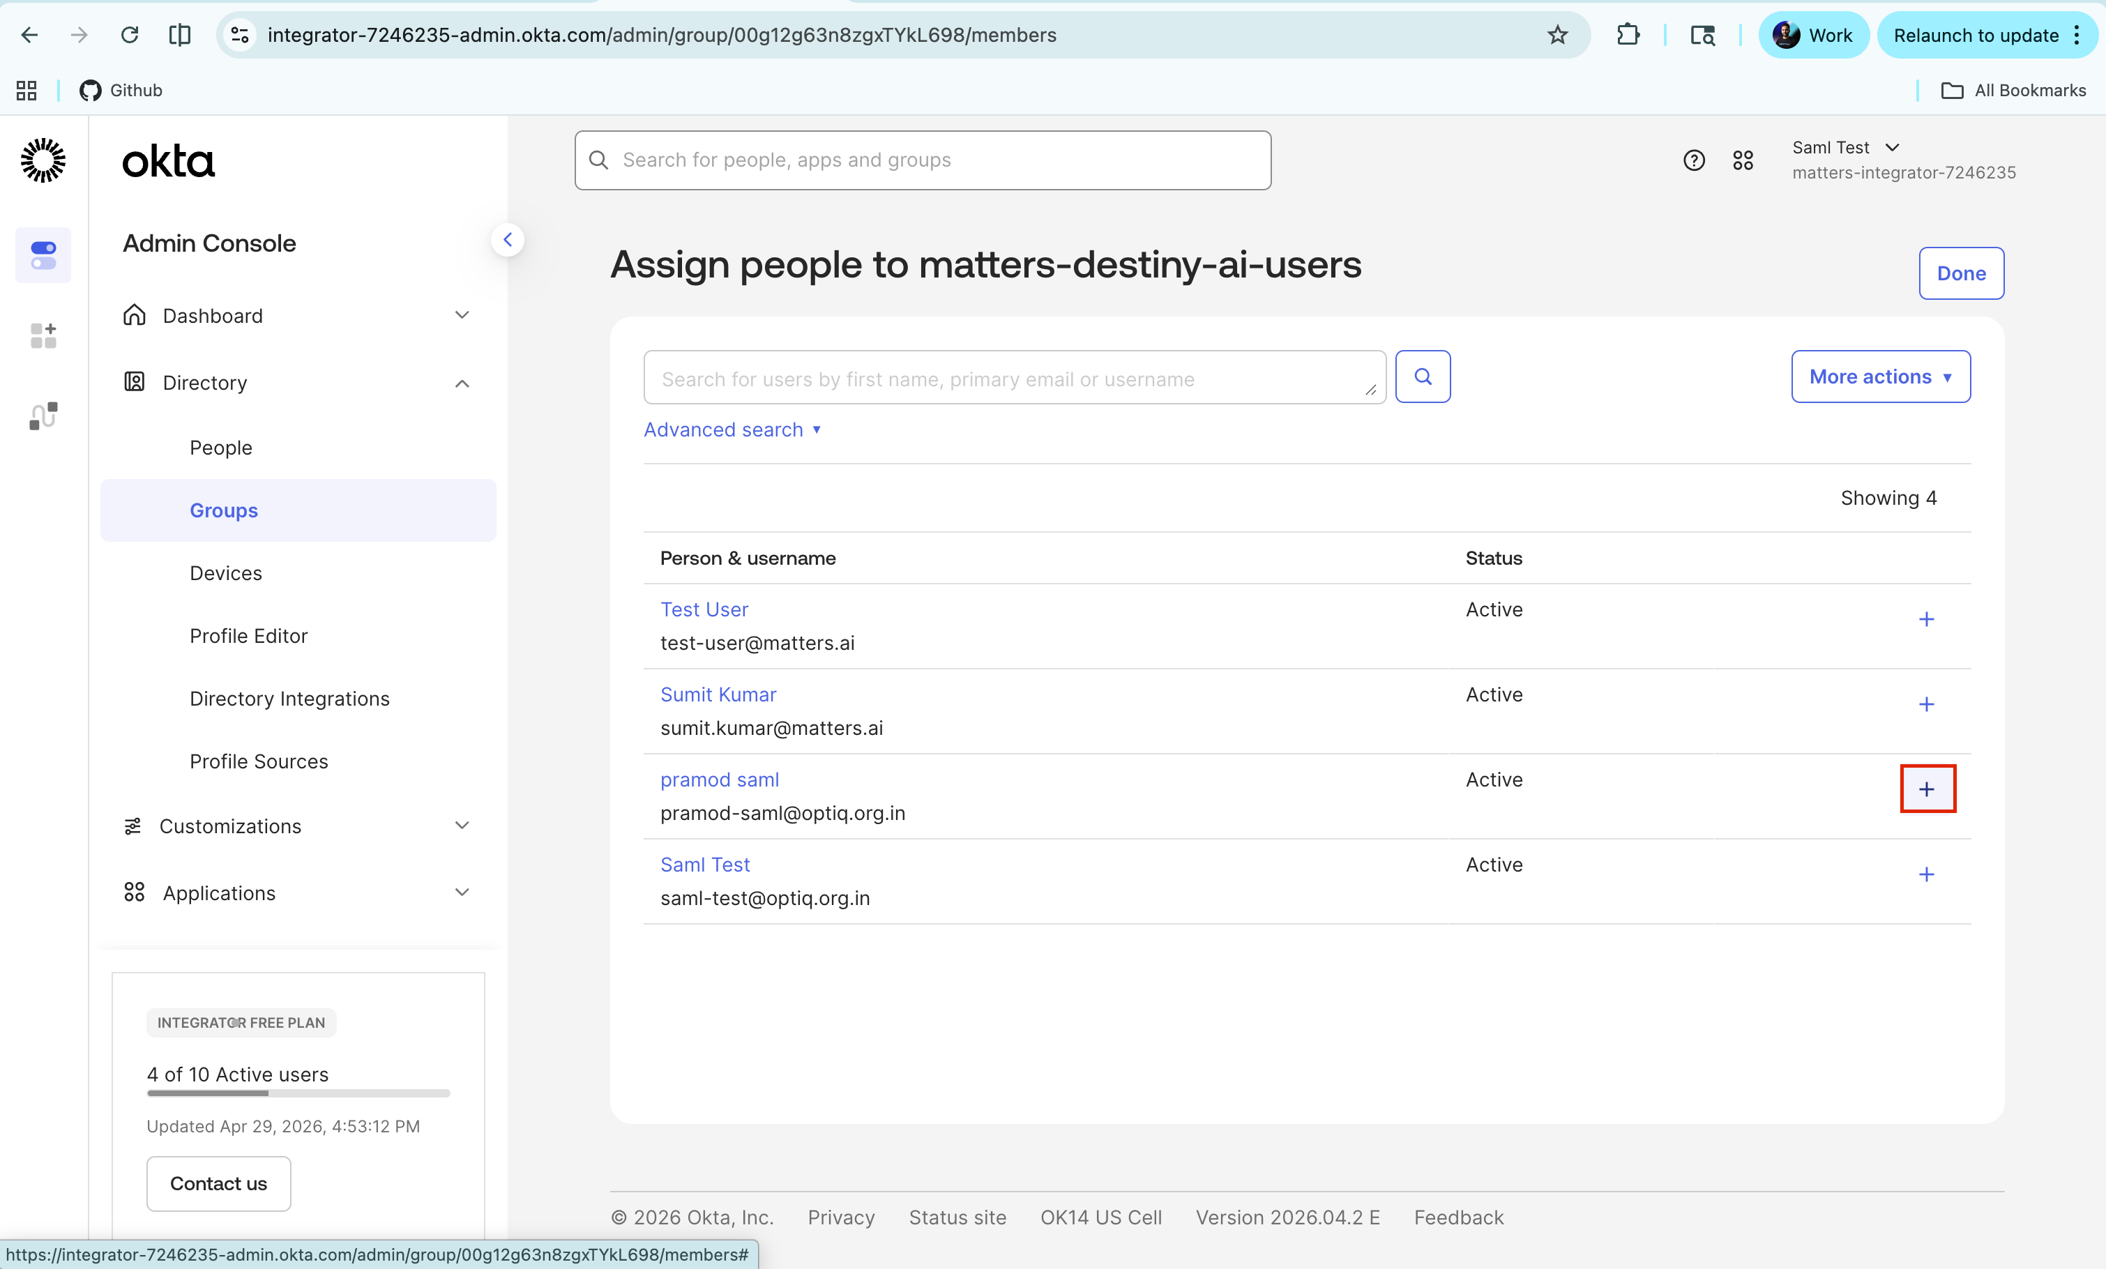Expand the Customizations menu section
The image size is (2106, 1269).
[298, 826]
